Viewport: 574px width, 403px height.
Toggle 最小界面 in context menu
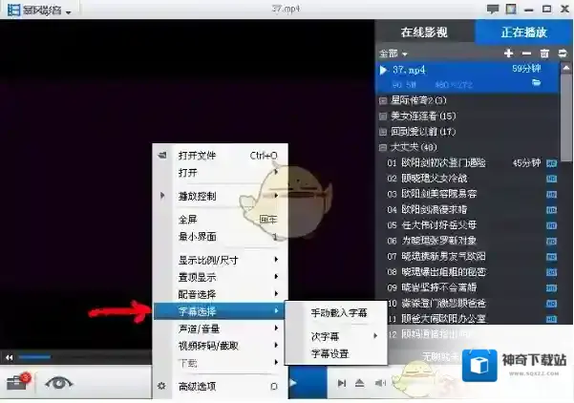pyautogui.click(x=199, y=236)
